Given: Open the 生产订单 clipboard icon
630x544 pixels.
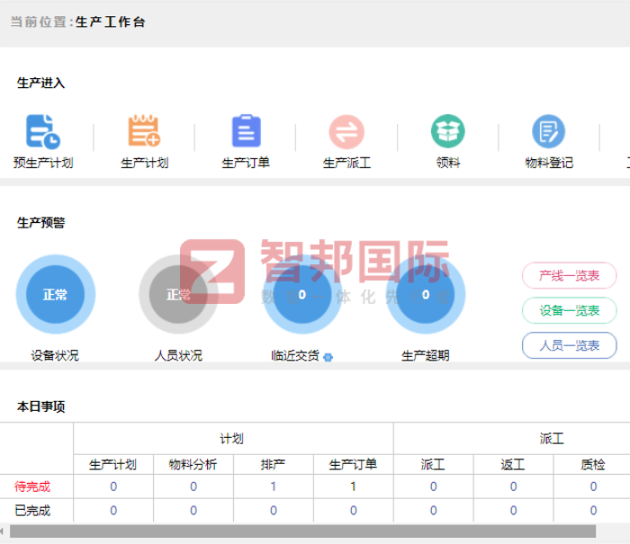Looking at the screenshot, I should coord(246,132).
